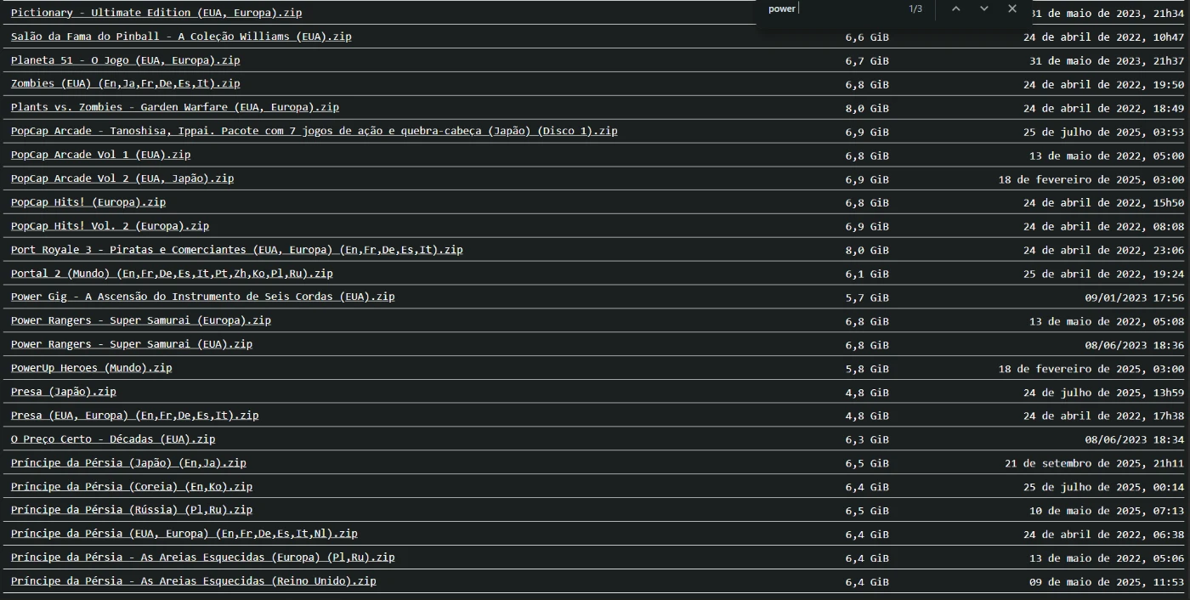1190x600 pixels.
Task: Download Príncipe da Pérsia (Coreia) zip
Action: (131, 487)
